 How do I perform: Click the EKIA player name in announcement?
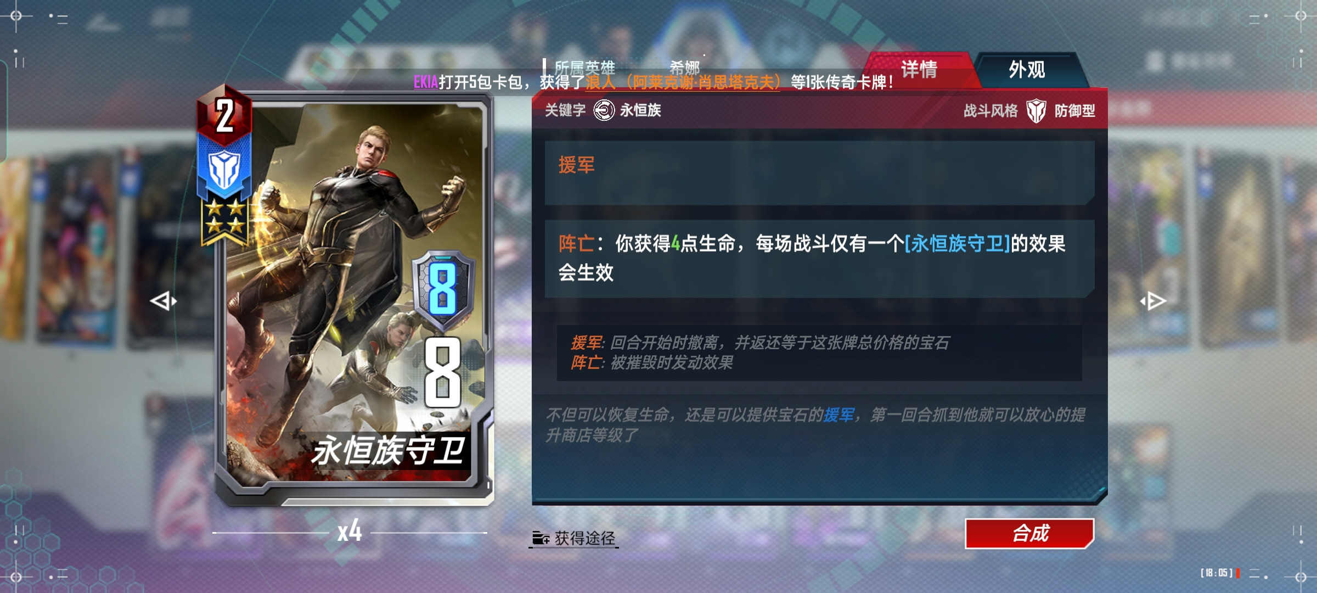[x=426, y=82]
